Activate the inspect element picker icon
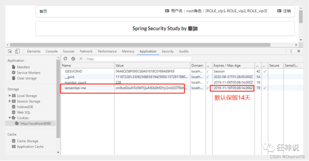Screen dimensions: 309x161 click(10, 51)
